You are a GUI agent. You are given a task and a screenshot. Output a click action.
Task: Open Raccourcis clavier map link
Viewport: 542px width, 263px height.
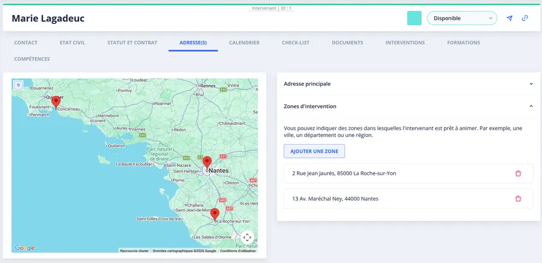(134, 251)
